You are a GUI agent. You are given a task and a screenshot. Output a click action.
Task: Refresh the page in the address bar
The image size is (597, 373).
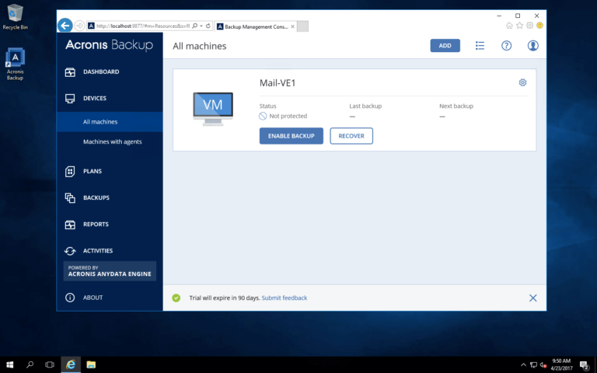click(x=208, y=26)
